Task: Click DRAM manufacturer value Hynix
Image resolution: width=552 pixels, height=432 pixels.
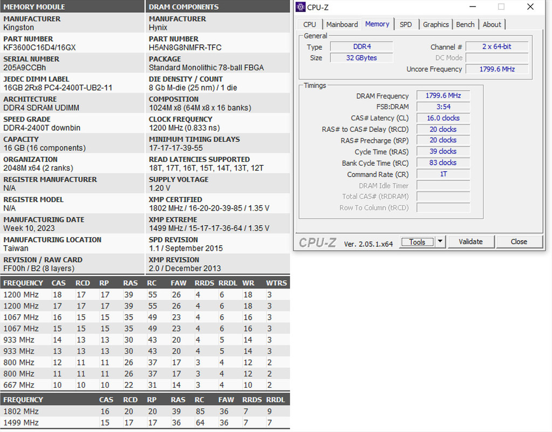Action: point(158,28)
